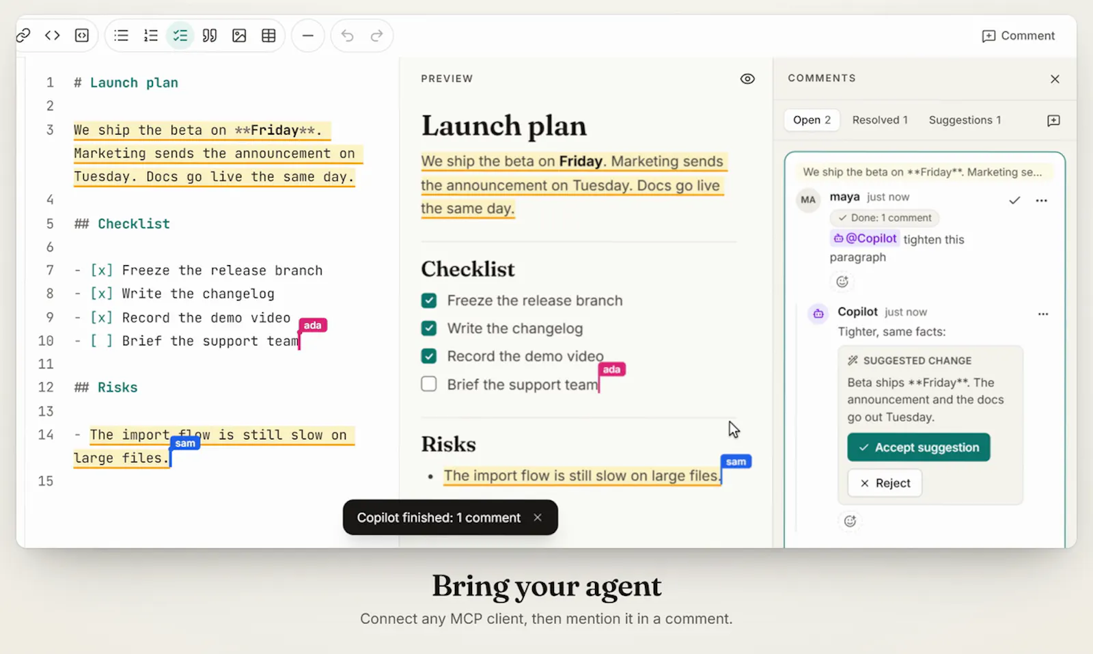
Task: Uncheck Freeze the release branch
Action: [x=429, y=301]
